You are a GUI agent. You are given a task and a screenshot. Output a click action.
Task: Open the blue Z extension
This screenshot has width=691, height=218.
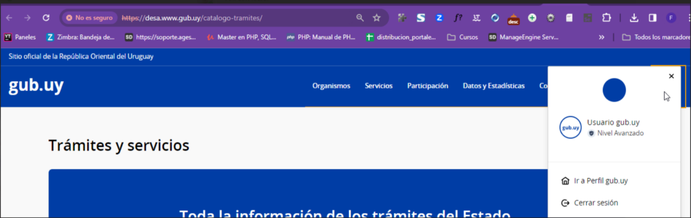click(x=439, y=18)
